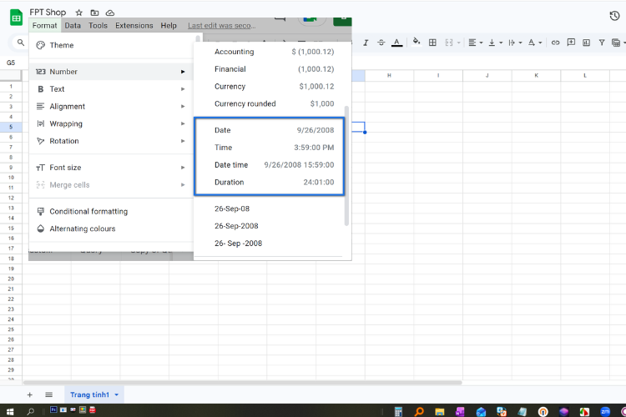Click the move to folder icon
This screenshot has height=417, width=626.
coord(94,13)
